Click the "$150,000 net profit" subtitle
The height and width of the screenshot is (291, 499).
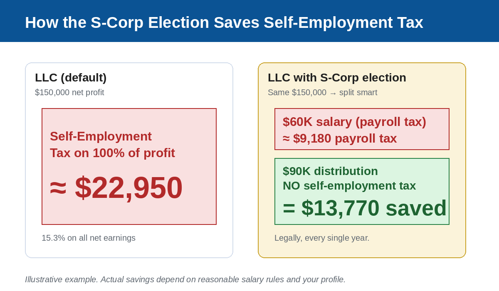[x=69, y=92]
